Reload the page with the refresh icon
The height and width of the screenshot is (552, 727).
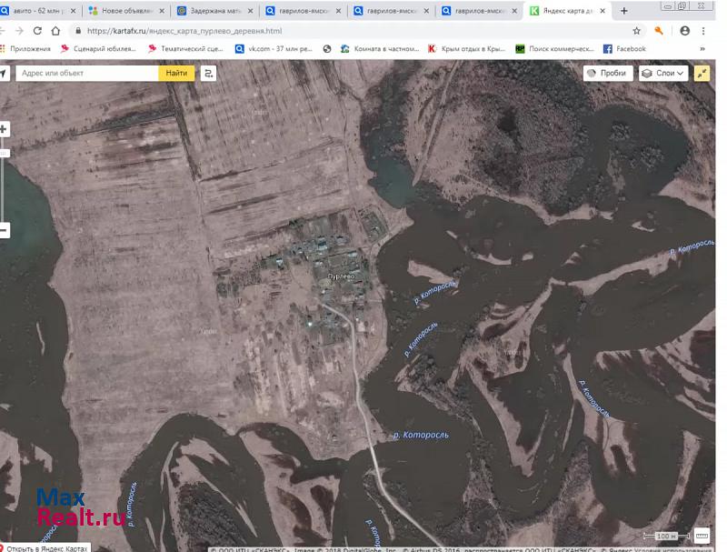tap(35, 30)
